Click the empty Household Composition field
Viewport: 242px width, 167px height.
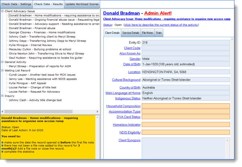point(186,106)
